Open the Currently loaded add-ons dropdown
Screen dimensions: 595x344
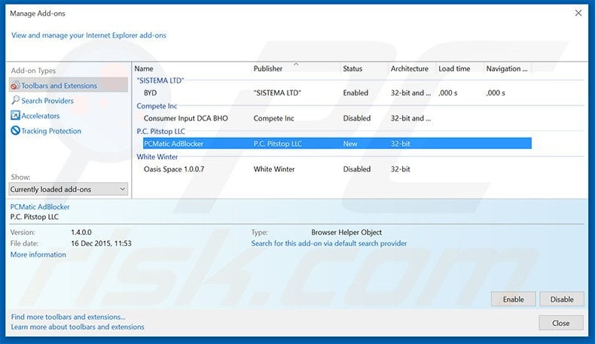(69, 189)
